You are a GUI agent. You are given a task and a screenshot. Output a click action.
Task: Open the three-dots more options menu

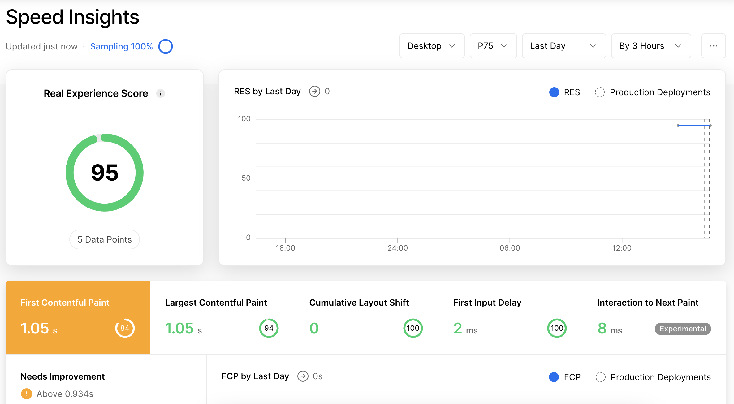(713, 46)
